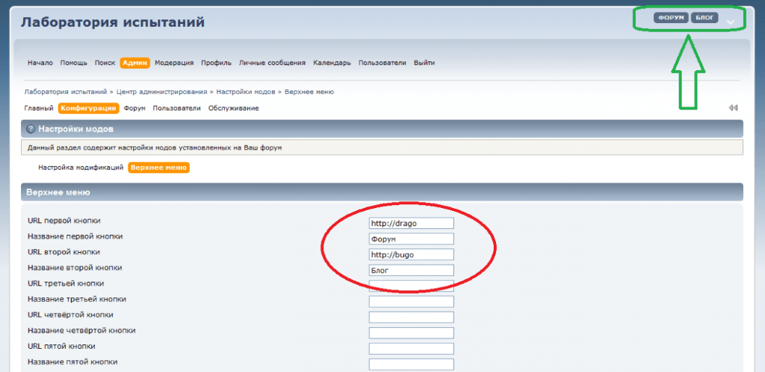Click the Выйти logout menu item
765x372 pixels.
424,63
